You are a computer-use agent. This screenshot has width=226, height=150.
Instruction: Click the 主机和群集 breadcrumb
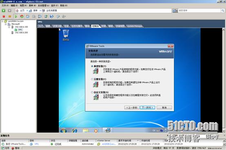click(x=51, y=11)
